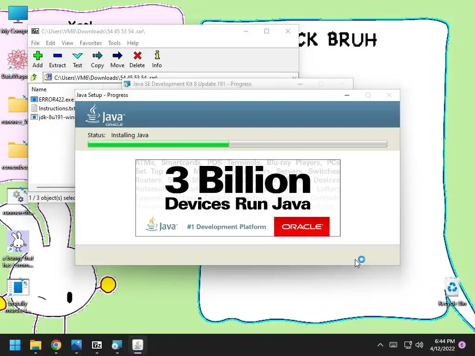This screenshot has width=475, height=356.
Task: Open the View menu in 7-Zip
Action: [x=67, y=43]
